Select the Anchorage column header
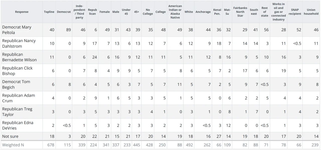 [x=203, y=12]
